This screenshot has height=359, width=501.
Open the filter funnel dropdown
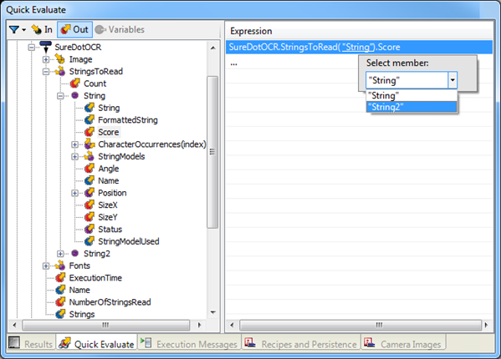[18, 30]
